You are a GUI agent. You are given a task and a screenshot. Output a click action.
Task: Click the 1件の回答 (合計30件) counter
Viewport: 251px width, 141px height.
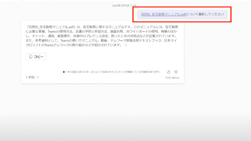(x=78, y=72)
